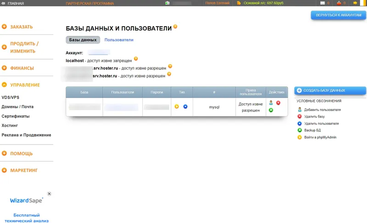Click ВЕРНУТЬСЯ К АККАУНТАМ button
Image resolution: width=367 pixels, height=223 pixels.
pos(339,15)
